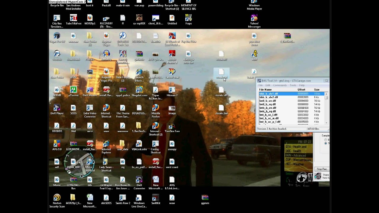Select the nypd_police archive icon
This screenshot has width=379, height=213.
coord(123,91)
